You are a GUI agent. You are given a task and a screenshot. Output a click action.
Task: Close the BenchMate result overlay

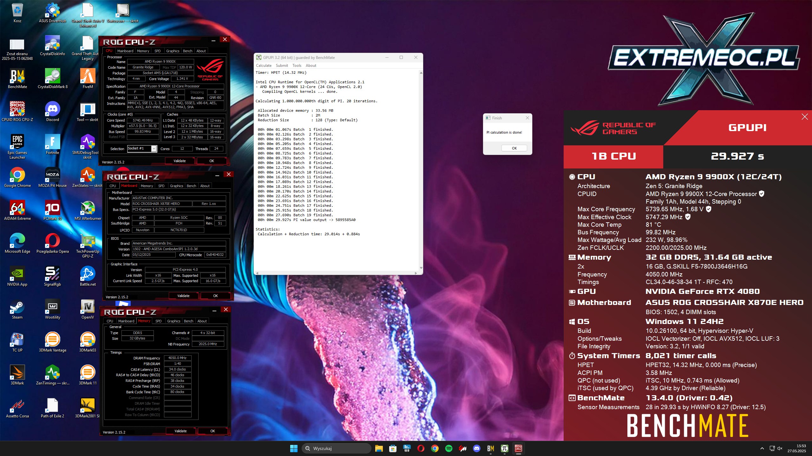[x=805, y=117]
